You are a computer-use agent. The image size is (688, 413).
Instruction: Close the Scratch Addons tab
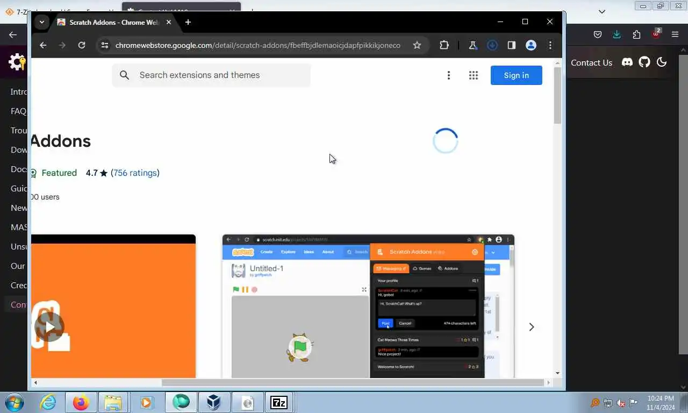coord(169,22)
